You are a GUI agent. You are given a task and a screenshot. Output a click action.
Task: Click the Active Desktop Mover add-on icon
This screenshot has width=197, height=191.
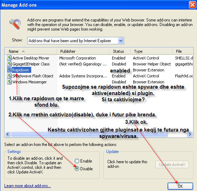[x=9, y=58]
